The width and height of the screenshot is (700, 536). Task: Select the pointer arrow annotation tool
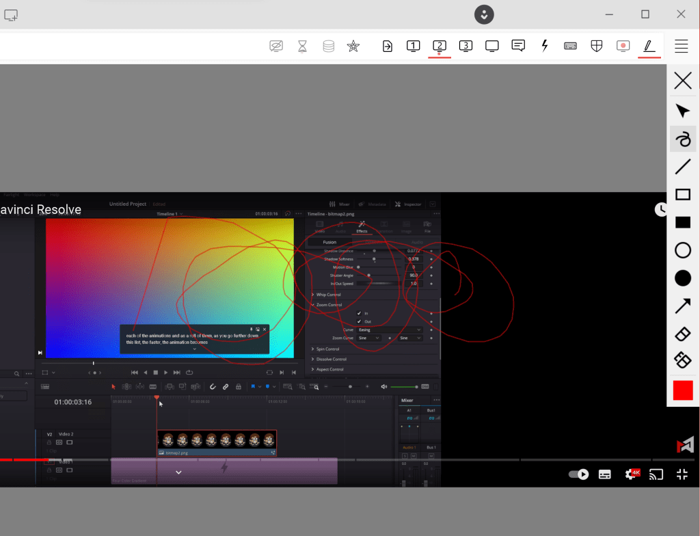pyautogui.click(x=683, y=111)
